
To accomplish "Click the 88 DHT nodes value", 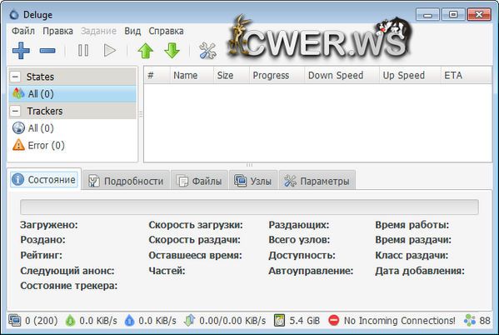I will click(x=485, y=321).
